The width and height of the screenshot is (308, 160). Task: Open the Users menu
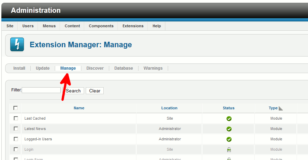point(28,26)
